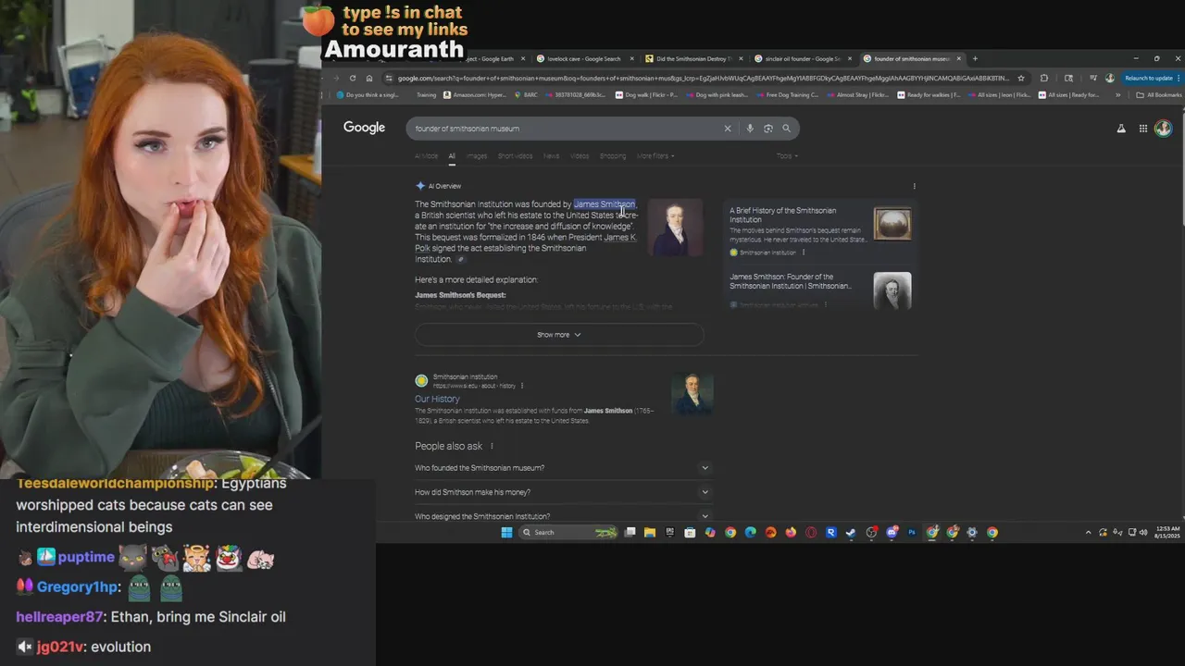Open 'James Smithson: Founder of the Smithsonian' source
The image size is (1185, 666).
(790, 281)
